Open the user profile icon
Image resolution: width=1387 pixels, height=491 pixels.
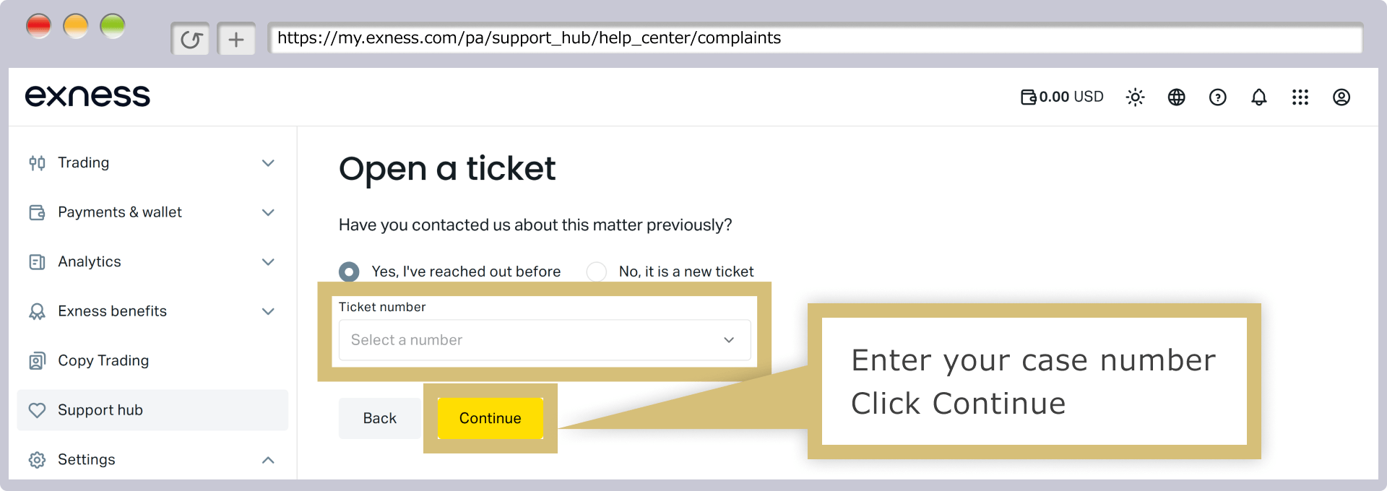coord(1341,97)
